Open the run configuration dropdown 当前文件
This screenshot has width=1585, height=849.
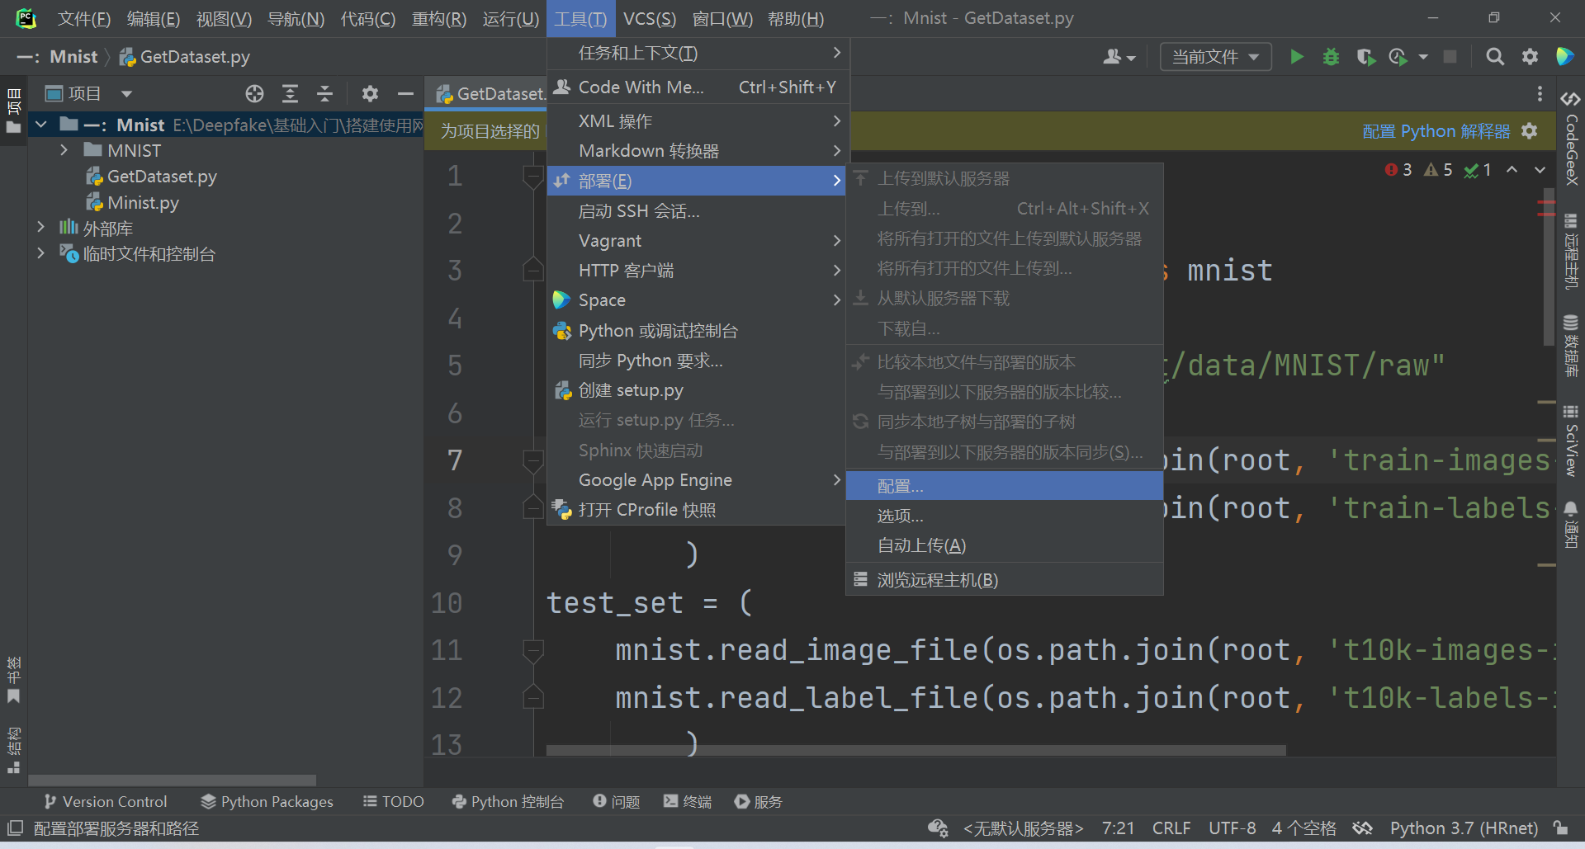(1215, 56)
